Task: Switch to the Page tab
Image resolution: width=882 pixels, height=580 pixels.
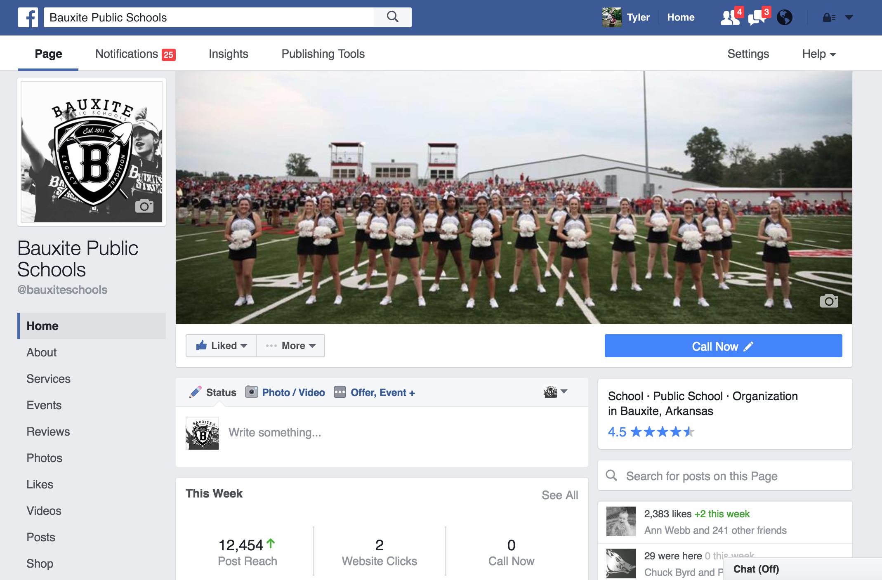Action: [x=48, y=54]
